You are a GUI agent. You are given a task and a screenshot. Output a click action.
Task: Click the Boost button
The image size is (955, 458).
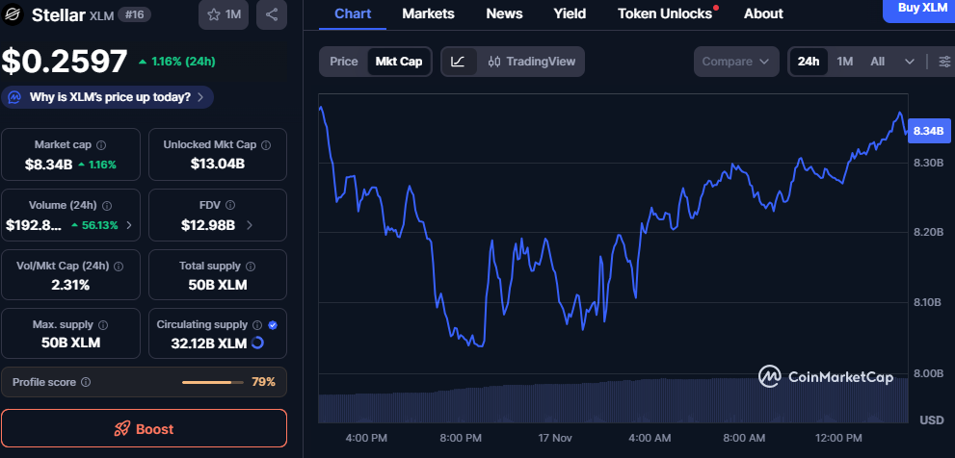144,428
